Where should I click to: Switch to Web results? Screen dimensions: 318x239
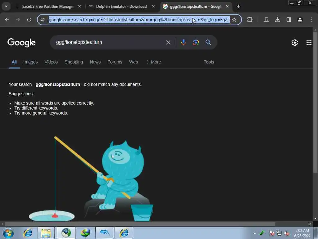(134, 62)
